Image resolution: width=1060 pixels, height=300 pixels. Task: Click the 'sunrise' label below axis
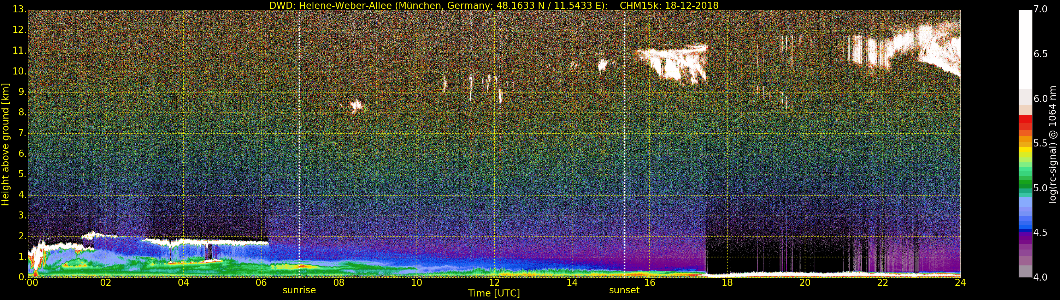[299, 290]
